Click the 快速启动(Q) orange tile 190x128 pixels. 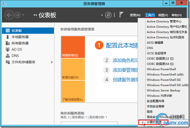click(x=73, y=47)
